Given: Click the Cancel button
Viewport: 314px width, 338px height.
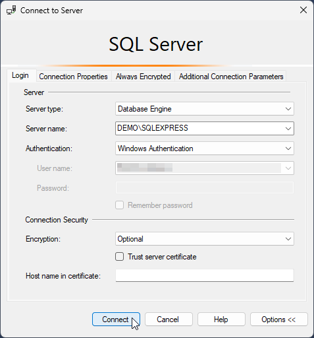Looking at the screenshot, I should (169, 319).
